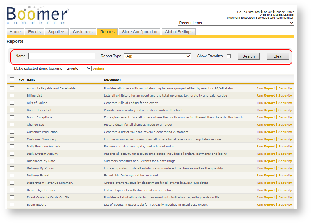Open the Go To StoreFront link
Screen dimensions: 311x223
coord(249,12)
